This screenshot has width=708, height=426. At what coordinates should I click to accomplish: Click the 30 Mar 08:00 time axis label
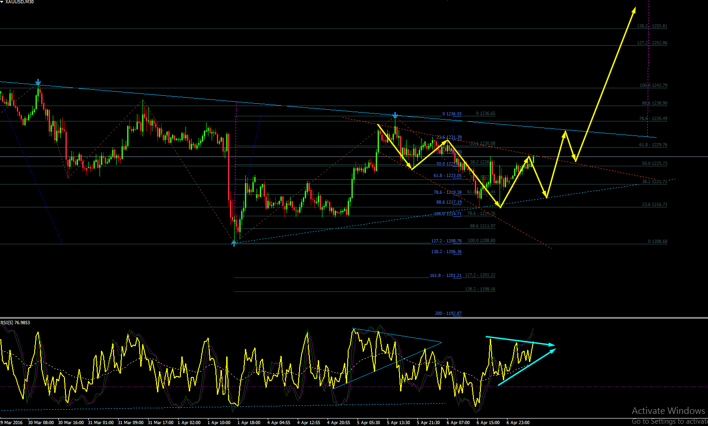[41, 423]
